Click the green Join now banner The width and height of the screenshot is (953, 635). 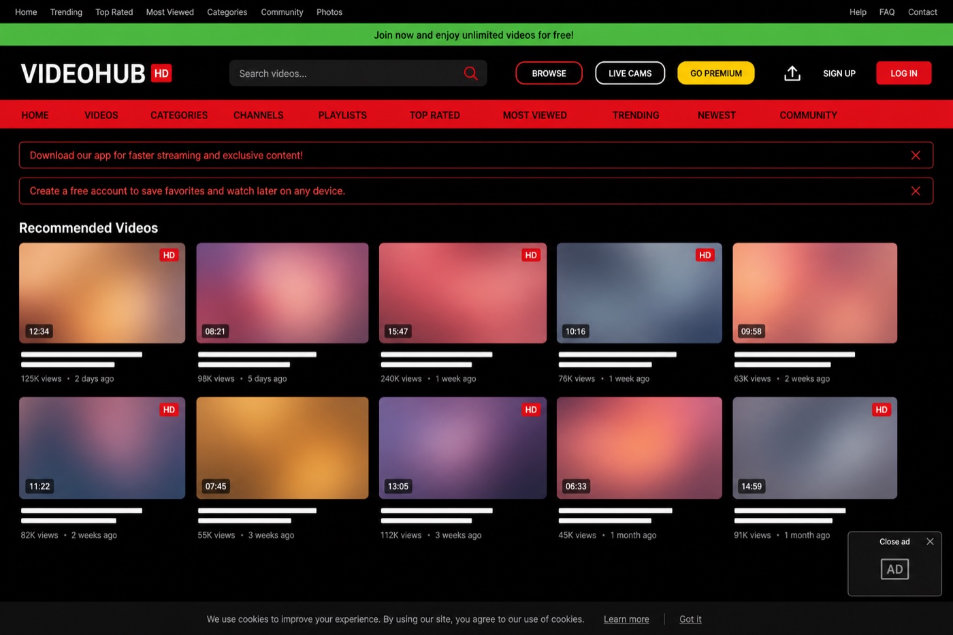point(476,35)
